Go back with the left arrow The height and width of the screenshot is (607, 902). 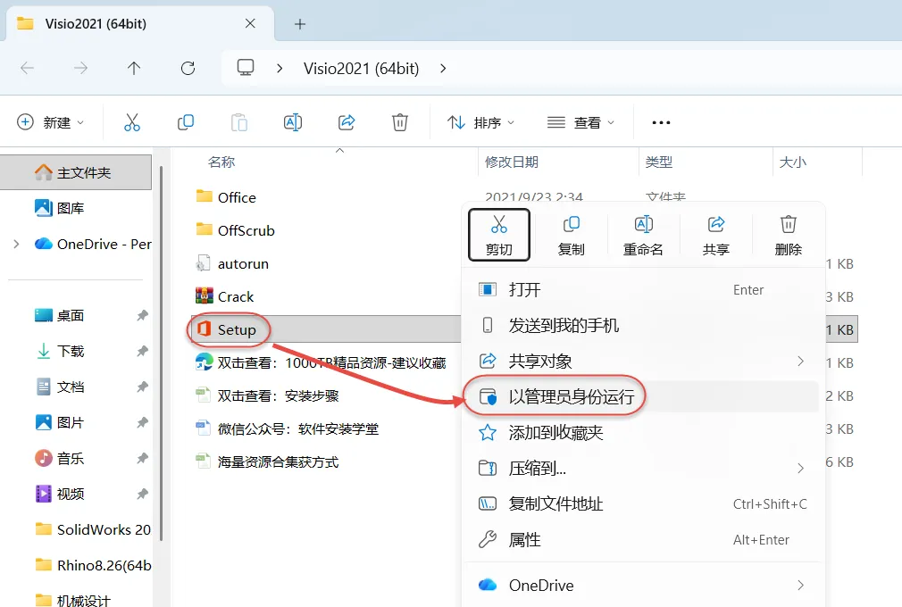(27, 69)
